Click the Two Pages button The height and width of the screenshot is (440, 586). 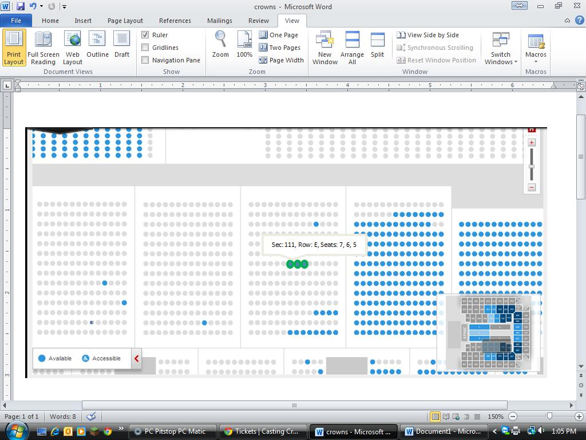coord(280,48)
